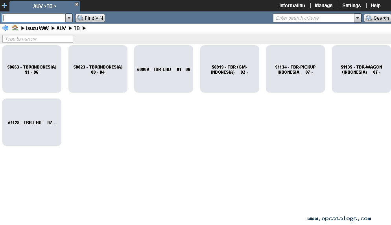Screen dimensions: 391x225
Task: Expand the VIN history dropdown arrow
Action: (x=69, y=18)
